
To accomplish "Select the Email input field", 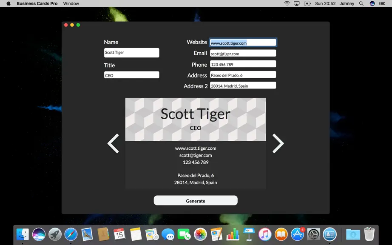I will point(243,53).
